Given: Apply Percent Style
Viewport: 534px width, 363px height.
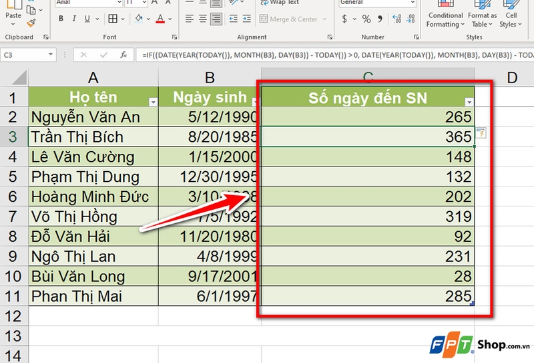Looking at the screenshot, I should tap(366, 19).
